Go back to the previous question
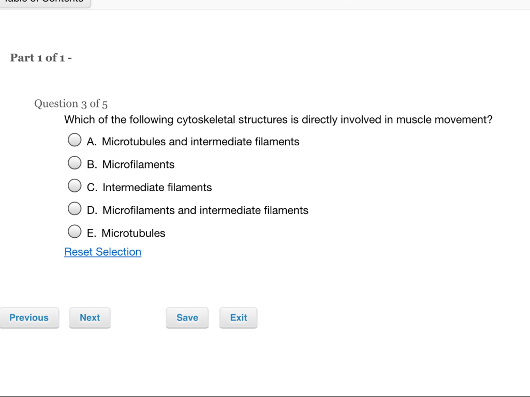 pyautogui.click(x=30, y=317)
